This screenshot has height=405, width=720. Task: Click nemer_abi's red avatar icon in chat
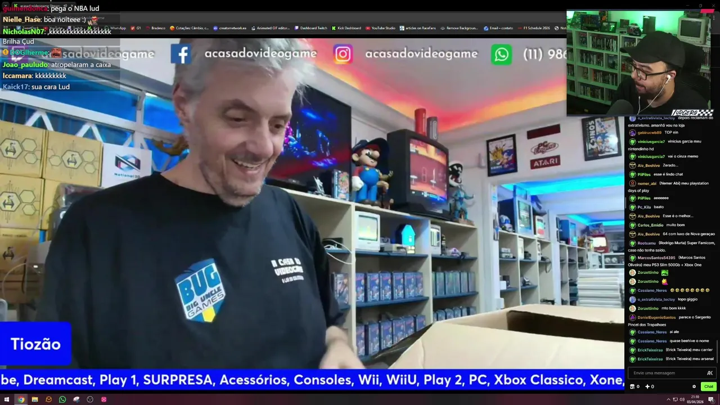pyautogui.click(x=632, y=183)
